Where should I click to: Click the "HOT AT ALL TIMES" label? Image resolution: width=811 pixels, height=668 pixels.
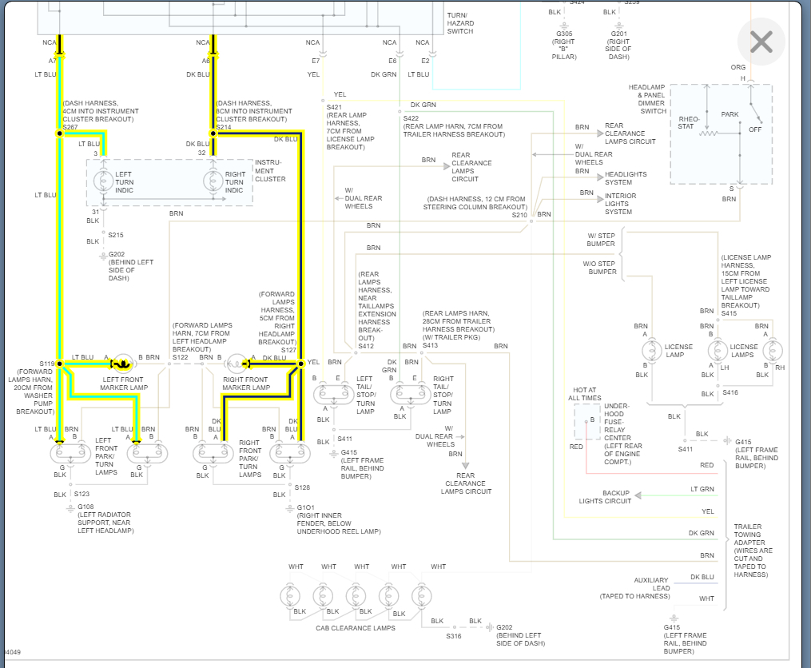[x=584, y=394]
